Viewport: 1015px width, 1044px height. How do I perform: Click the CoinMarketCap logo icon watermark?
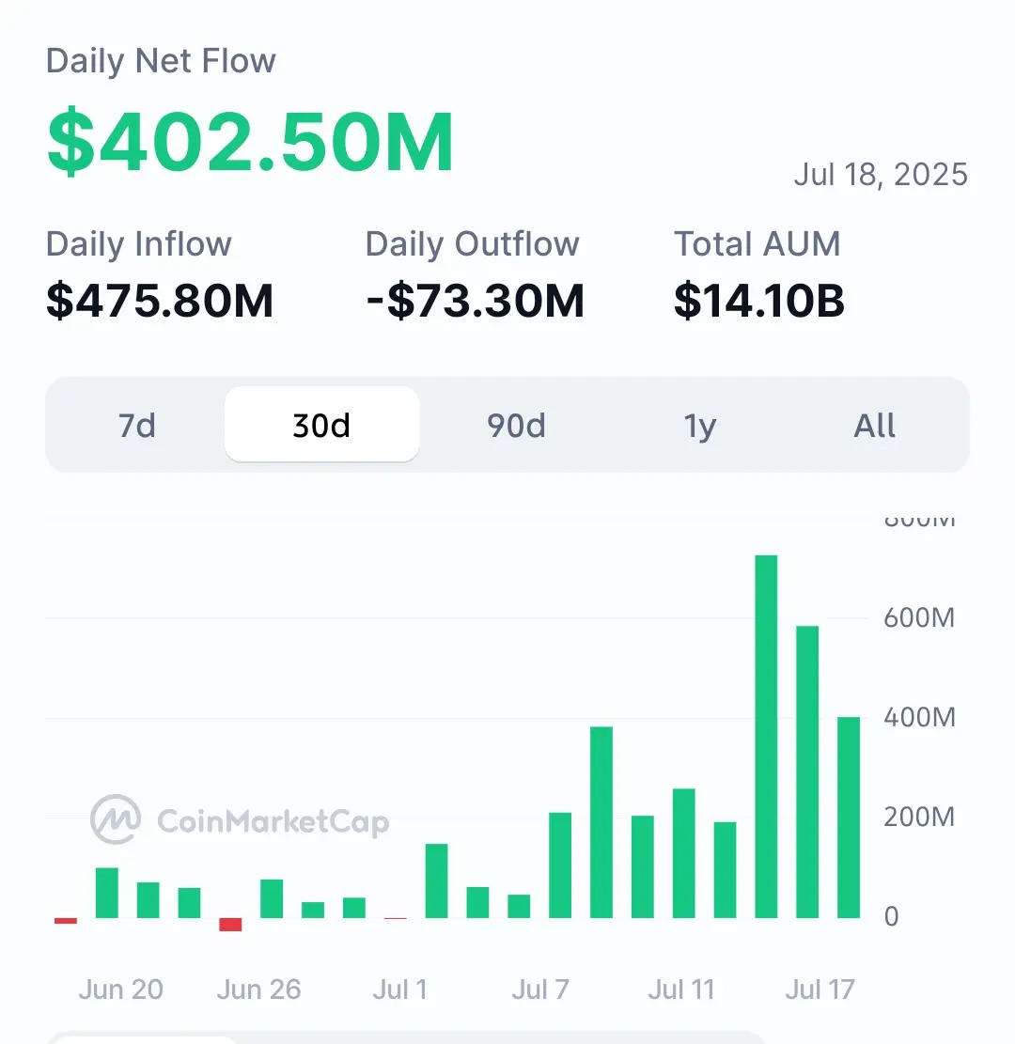[116, 819]
